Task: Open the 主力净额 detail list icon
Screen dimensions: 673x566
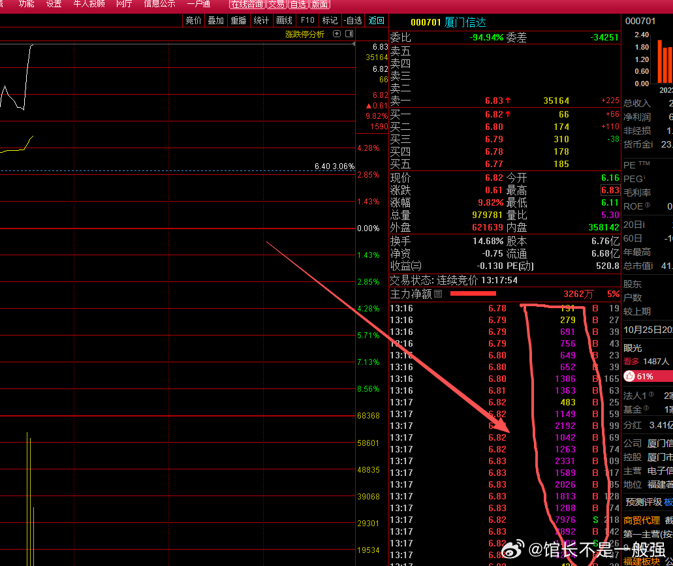Action: (438, 294)
